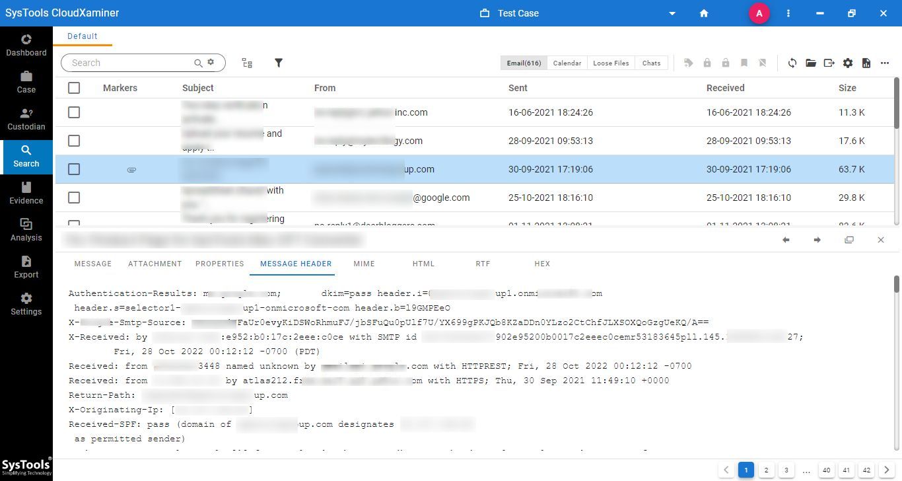Switch to the Loose Files tab

tap(611, 63)
